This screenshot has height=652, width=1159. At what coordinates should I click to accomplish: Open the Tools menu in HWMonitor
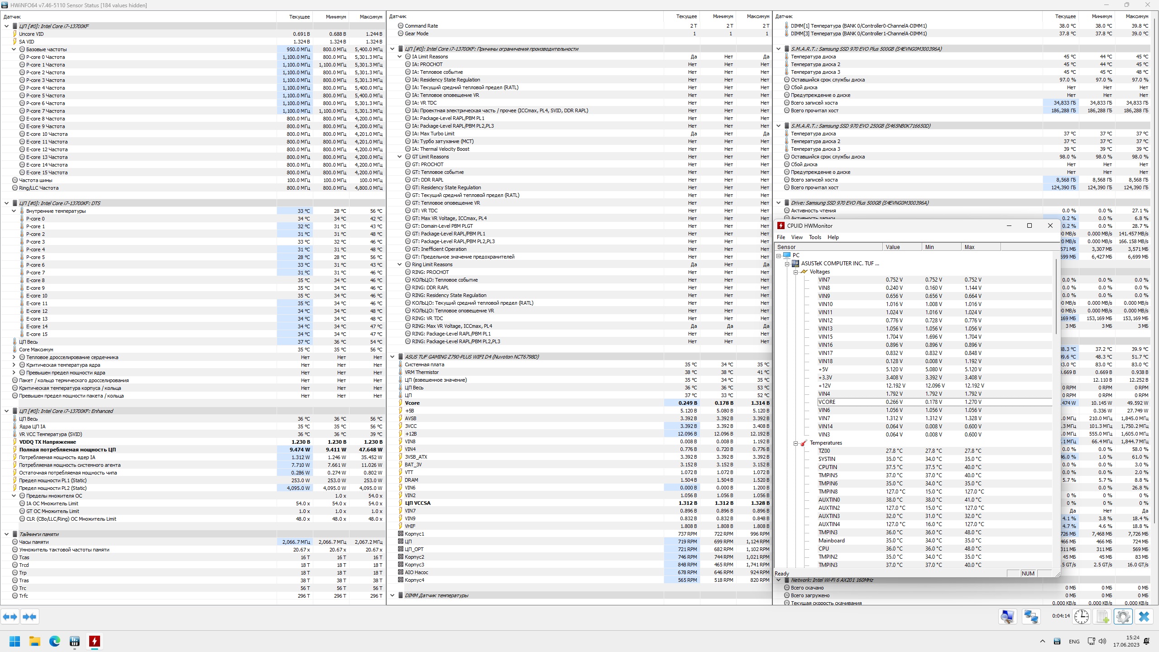(x=815, y=237)
